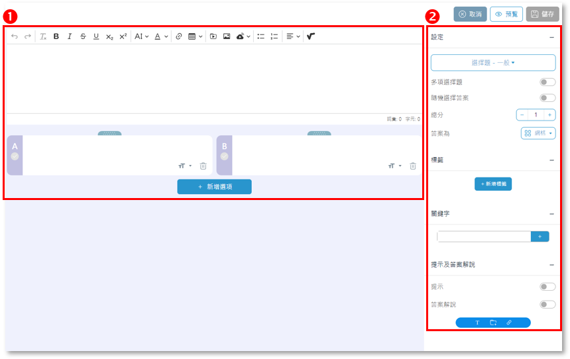This screenshot has height=359, width=570.
Task: Enable the 多項選擇題 toggle
Action: [x=547, y=82]
